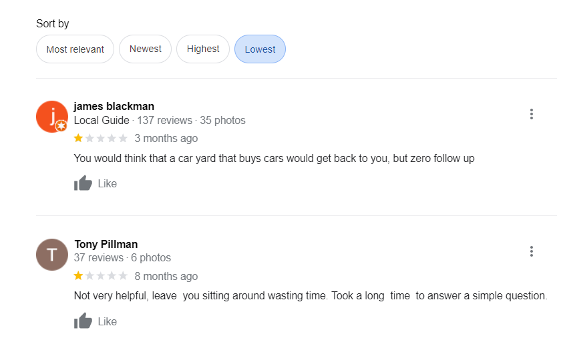The image size is (565, 340).
Task: Click the one-star rating on james blackman's review
Action: (x=100, y=139)
